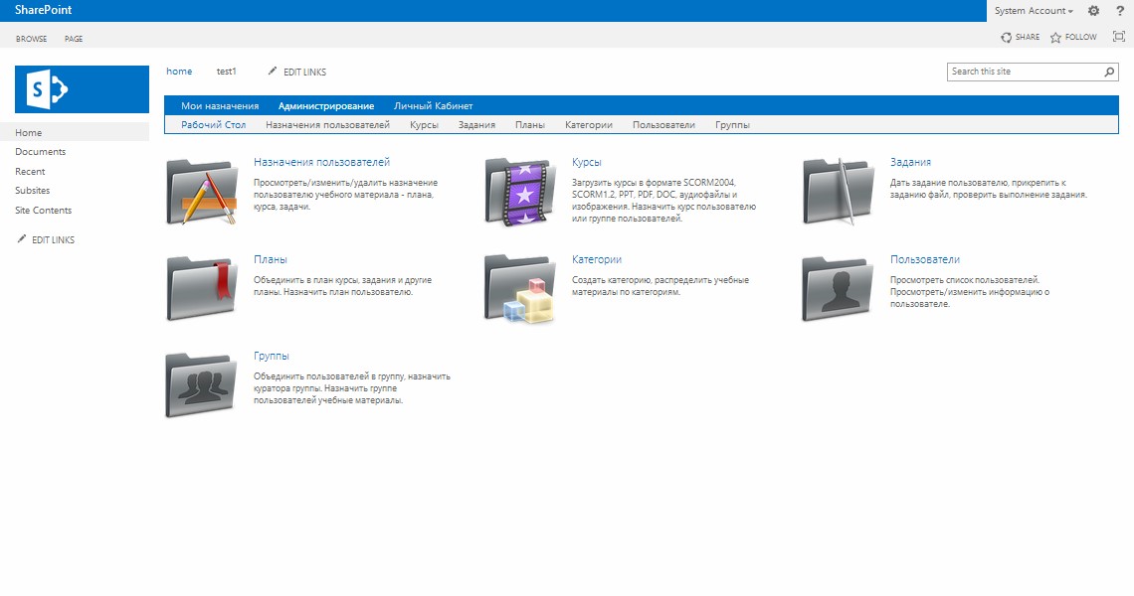The width and height of the screenshot is (1134, 596).
Task: Open the Задания folder icon
Action: pos(839,192)
